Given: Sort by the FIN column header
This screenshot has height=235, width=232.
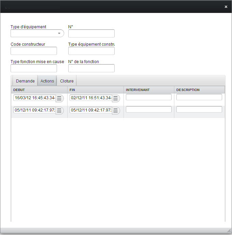Looking at the screenshot, I should 96,90.
